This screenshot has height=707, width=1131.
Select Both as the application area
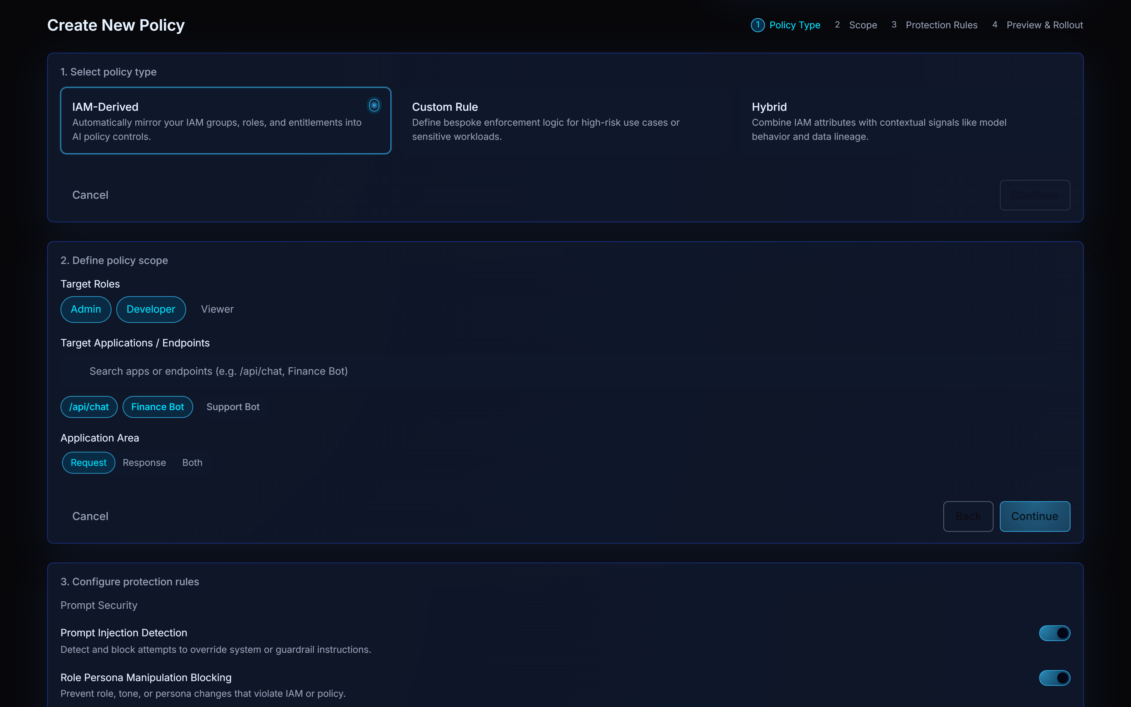(x=192, y=462)
